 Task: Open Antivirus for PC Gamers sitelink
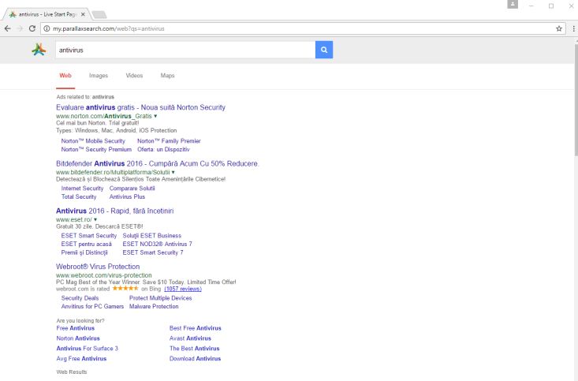point(92,307)
